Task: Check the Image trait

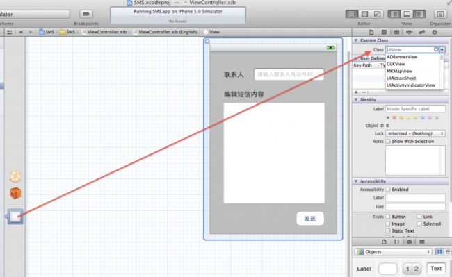Action: 388,224
